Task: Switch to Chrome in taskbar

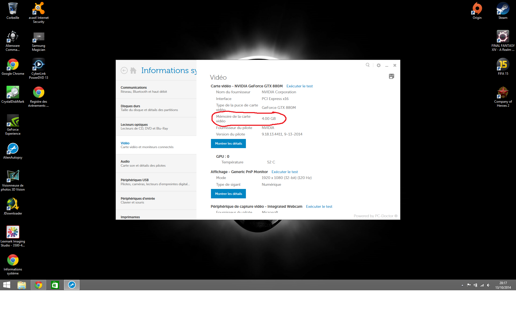Action: 38,285
